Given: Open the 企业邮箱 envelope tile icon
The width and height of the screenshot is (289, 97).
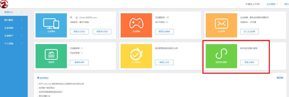Looking at the screenshot, I should tap(221, 25).
